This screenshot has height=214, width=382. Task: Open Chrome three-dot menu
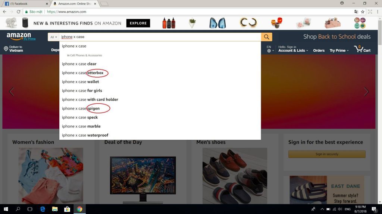click(378, 12)
